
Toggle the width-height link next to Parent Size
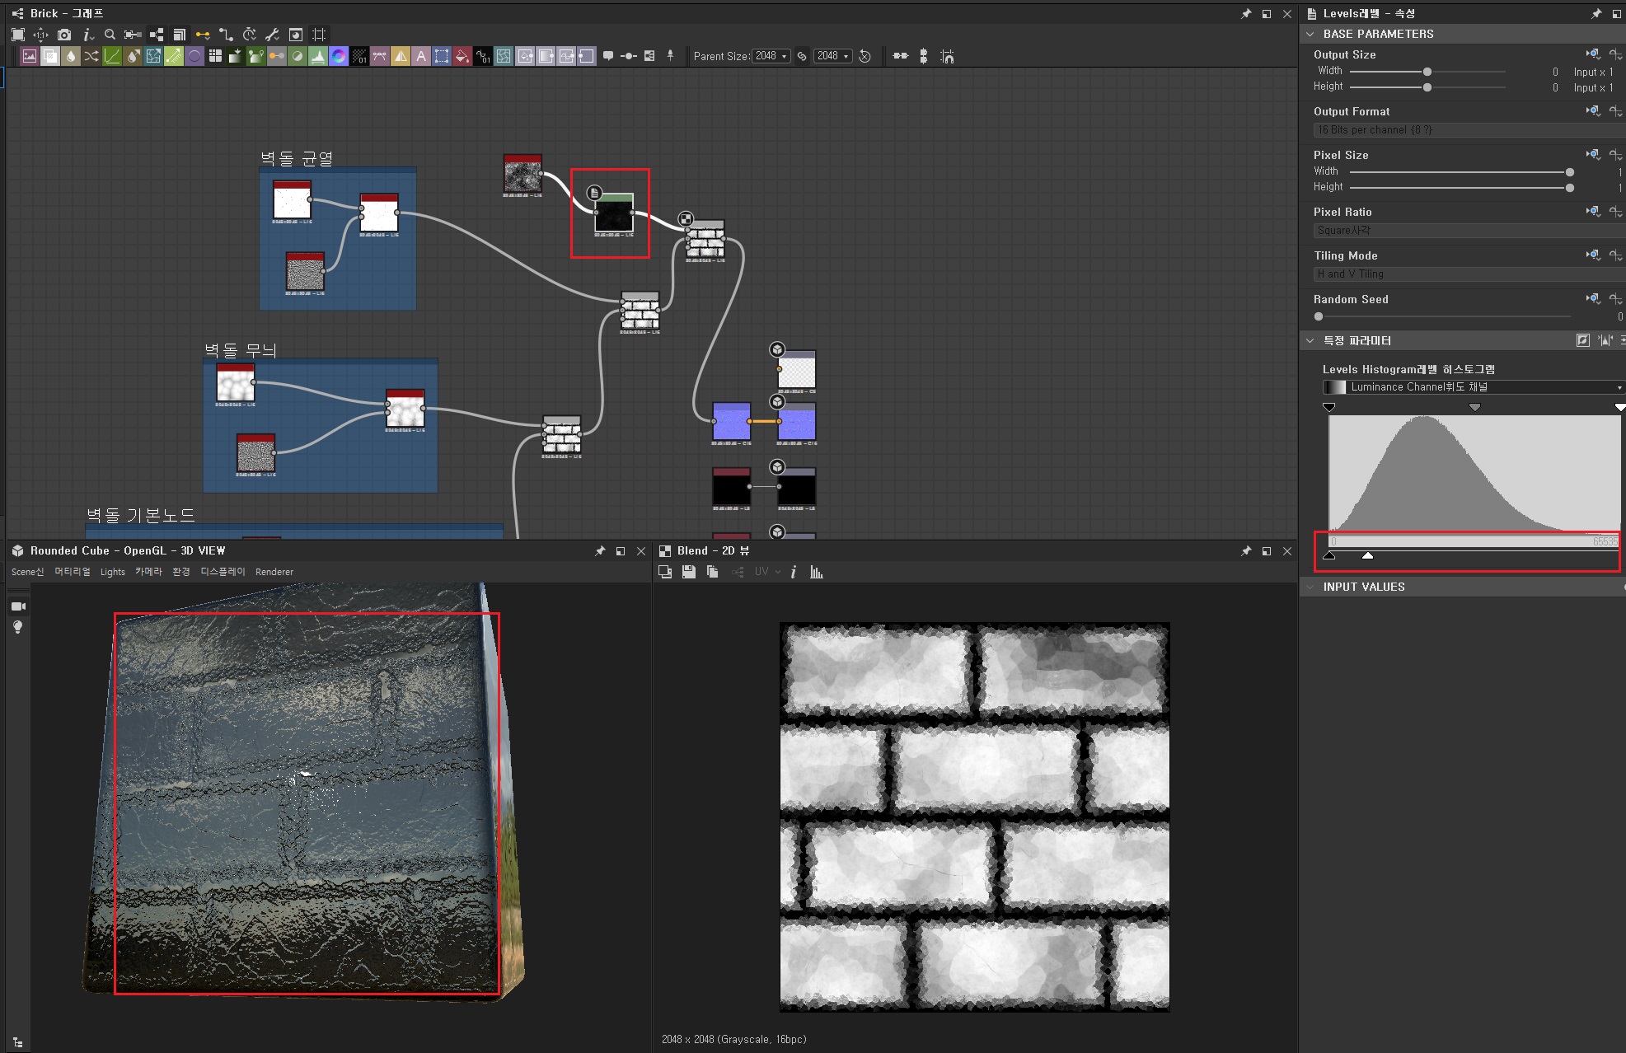point(802,56)
